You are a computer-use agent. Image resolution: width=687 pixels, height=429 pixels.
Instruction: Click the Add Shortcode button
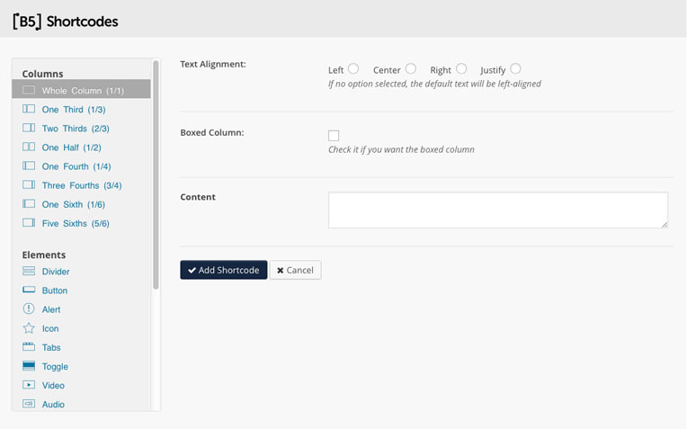pyautogui.click(x=223, y=270)
